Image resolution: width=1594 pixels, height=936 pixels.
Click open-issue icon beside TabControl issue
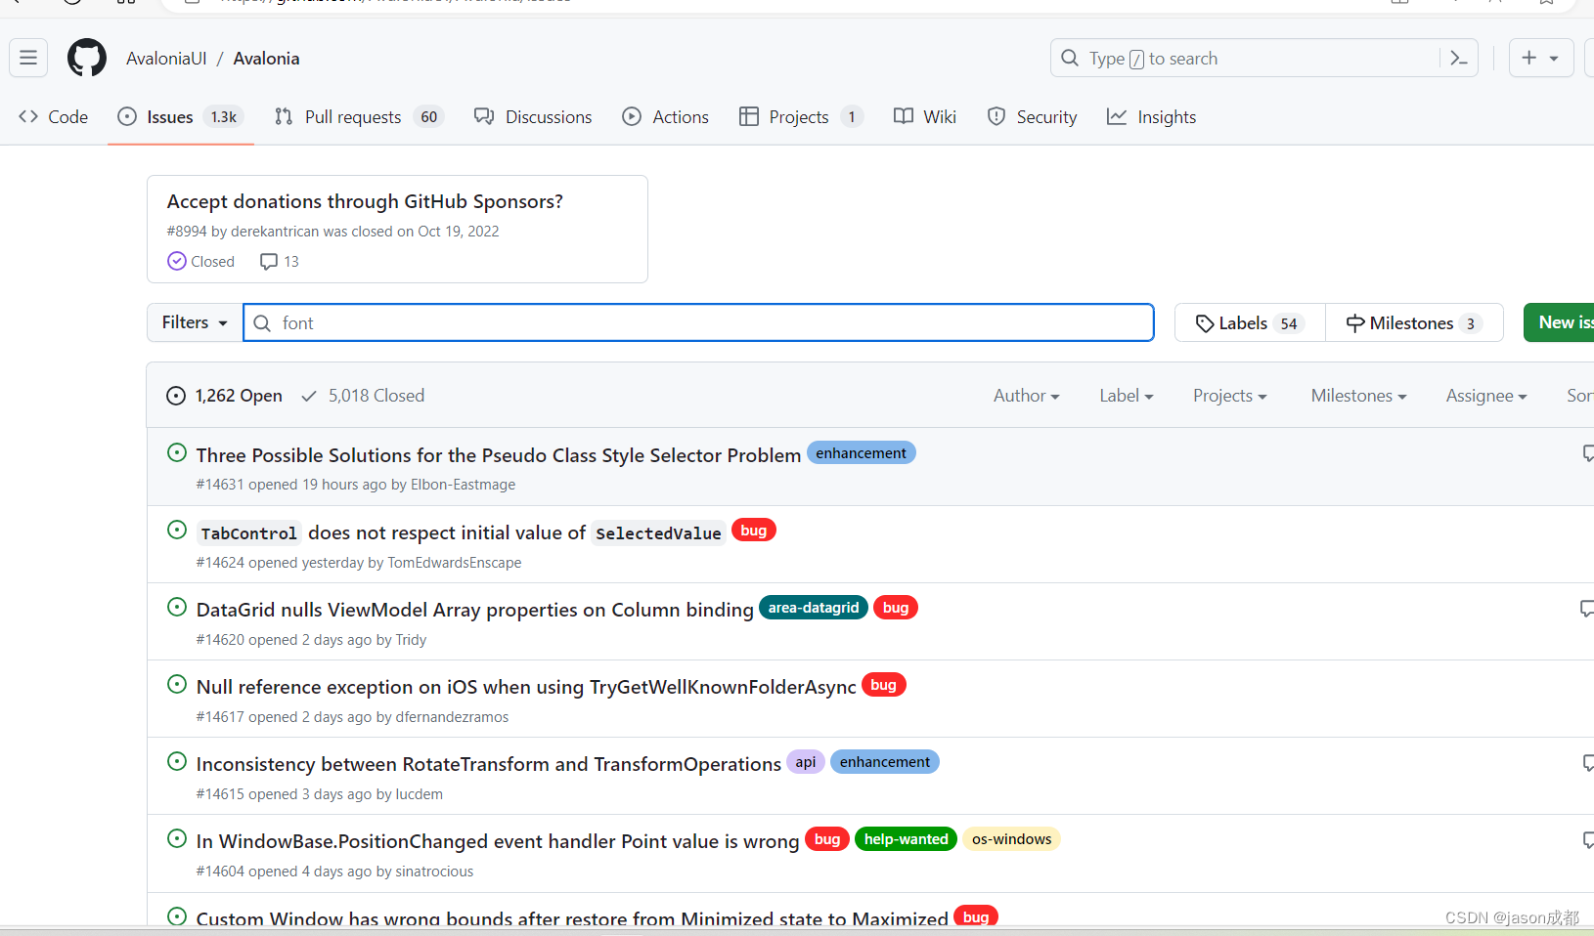(x=177, y=530)
